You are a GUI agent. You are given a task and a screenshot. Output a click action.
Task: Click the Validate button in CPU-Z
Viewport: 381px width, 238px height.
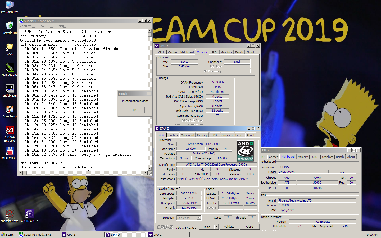(229, 227)
